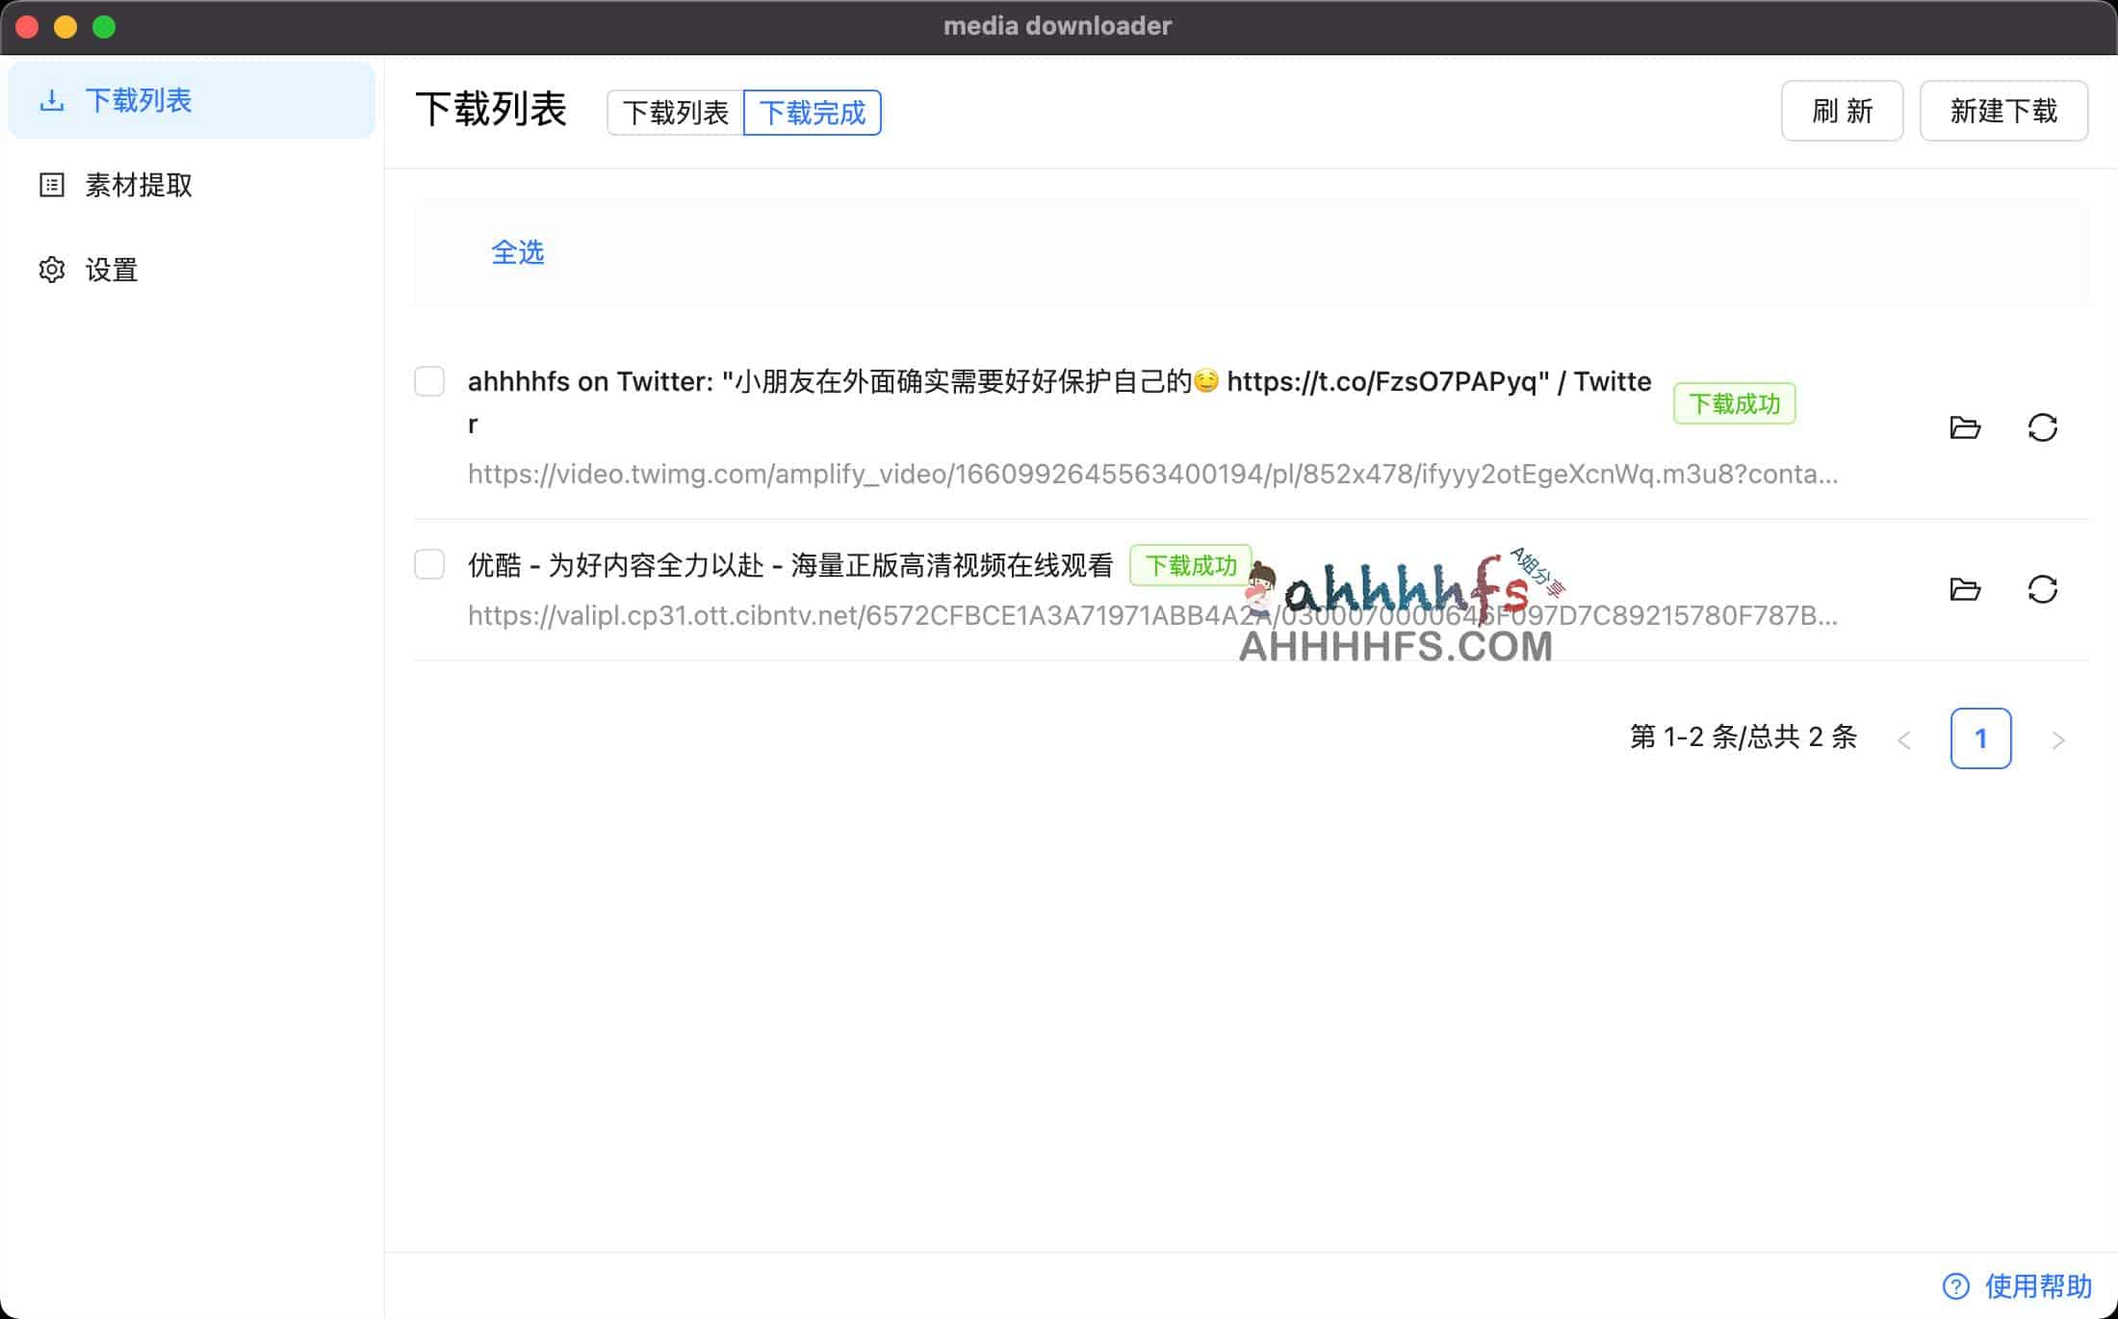The image size is (2118, 1319).
Task: Open the 设置 gear icon
Action: tap(53, 270)
